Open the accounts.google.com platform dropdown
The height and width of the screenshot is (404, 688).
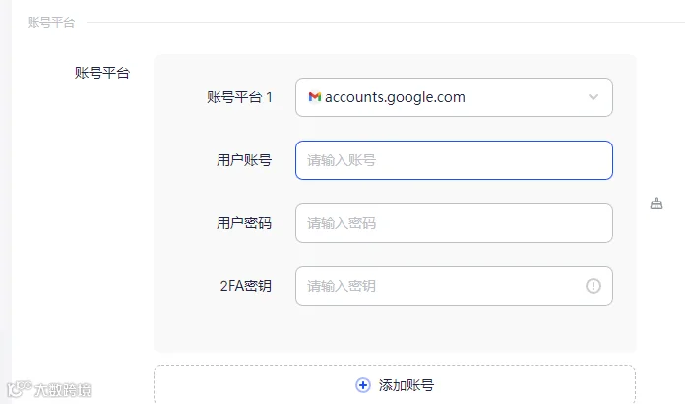click(x=454, y=97)
